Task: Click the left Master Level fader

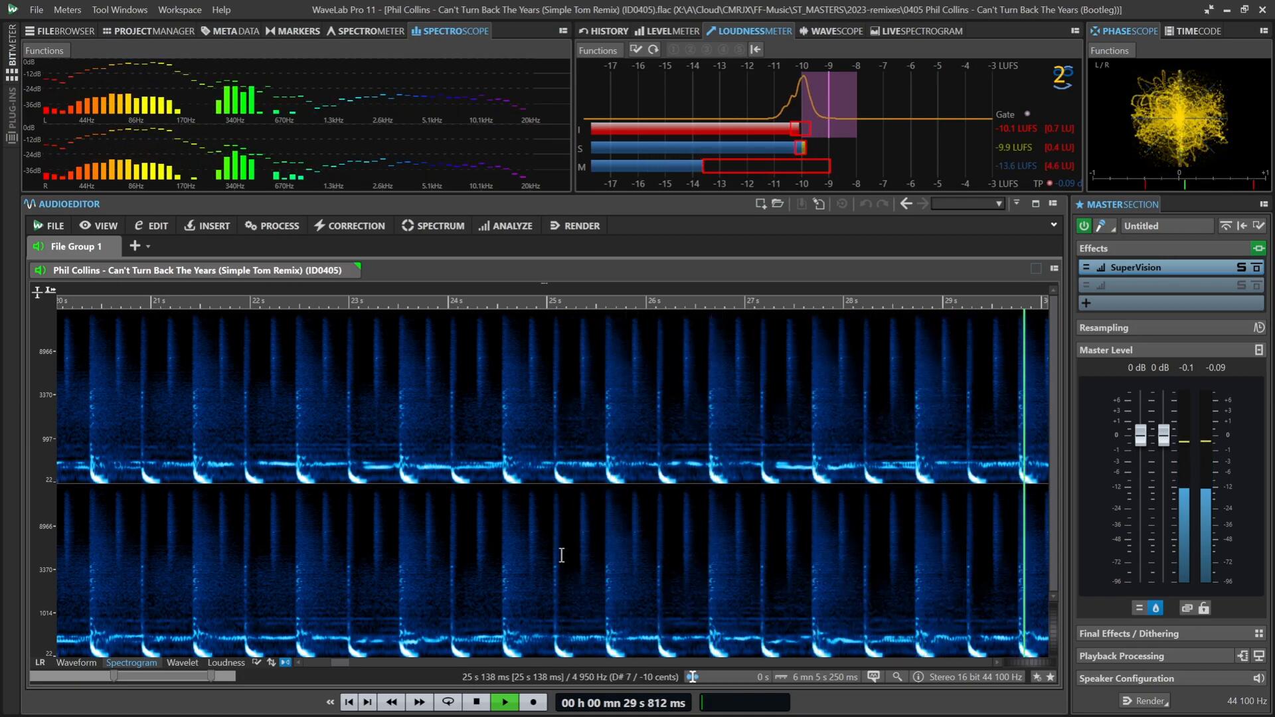Action: (x=1140, y=435)
